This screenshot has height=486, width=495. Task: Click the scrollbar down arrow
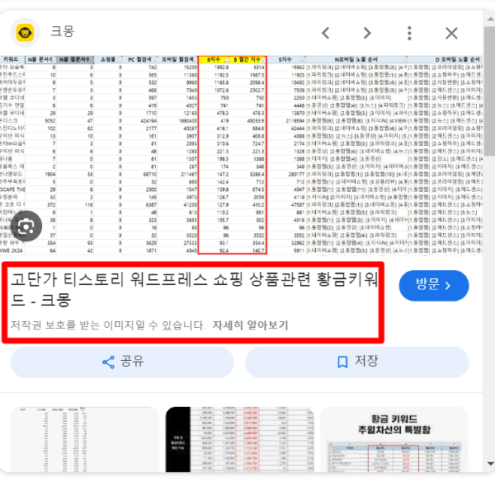490,464
